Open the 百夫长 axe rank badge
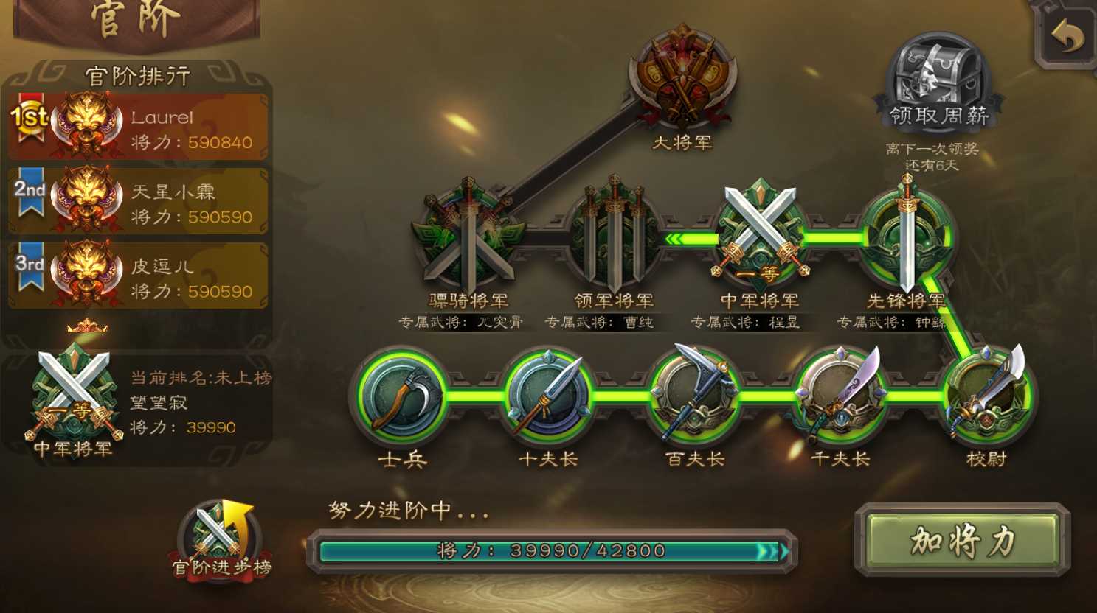The width and height of the screenshot is (1097, 613). (694, 396)
